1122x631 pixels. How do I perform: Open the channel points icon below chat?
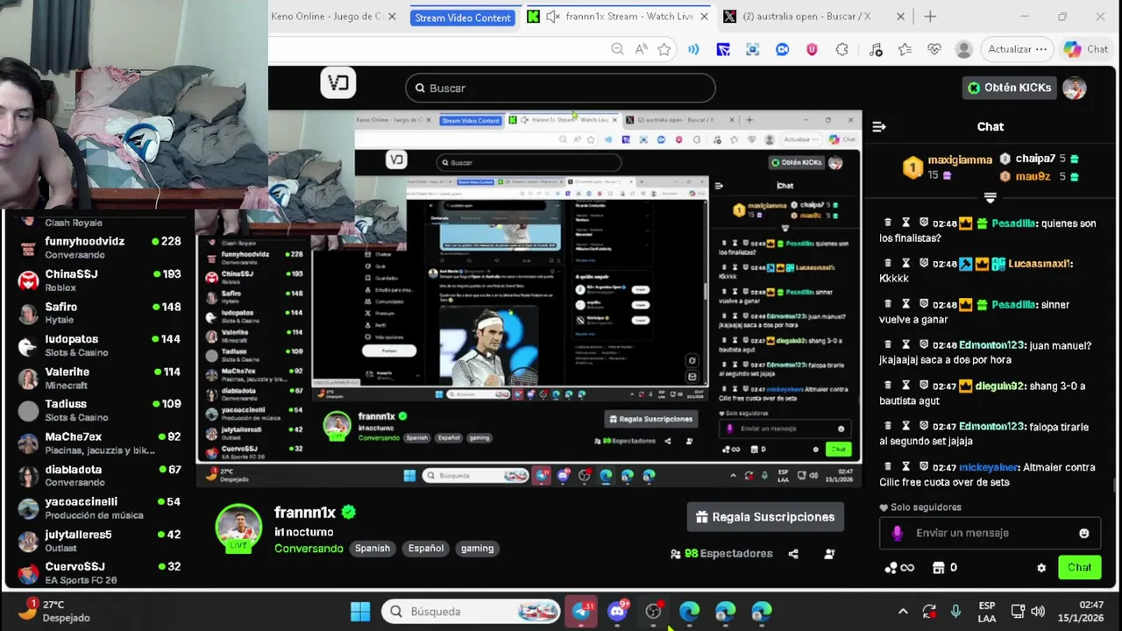tap(899, 568)
